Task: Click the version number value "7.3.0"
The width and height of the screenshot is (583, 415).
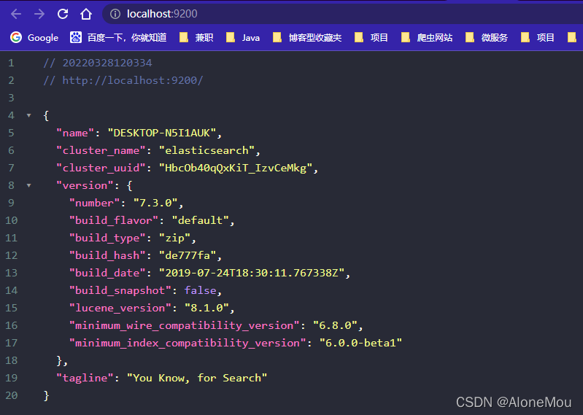Action: (155, 203)
